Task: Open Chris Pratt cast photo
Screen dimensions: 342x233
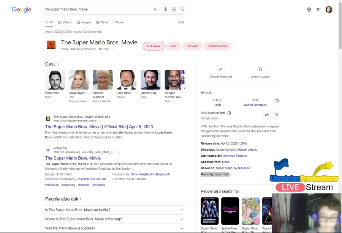Action: [x=55, y=80]
